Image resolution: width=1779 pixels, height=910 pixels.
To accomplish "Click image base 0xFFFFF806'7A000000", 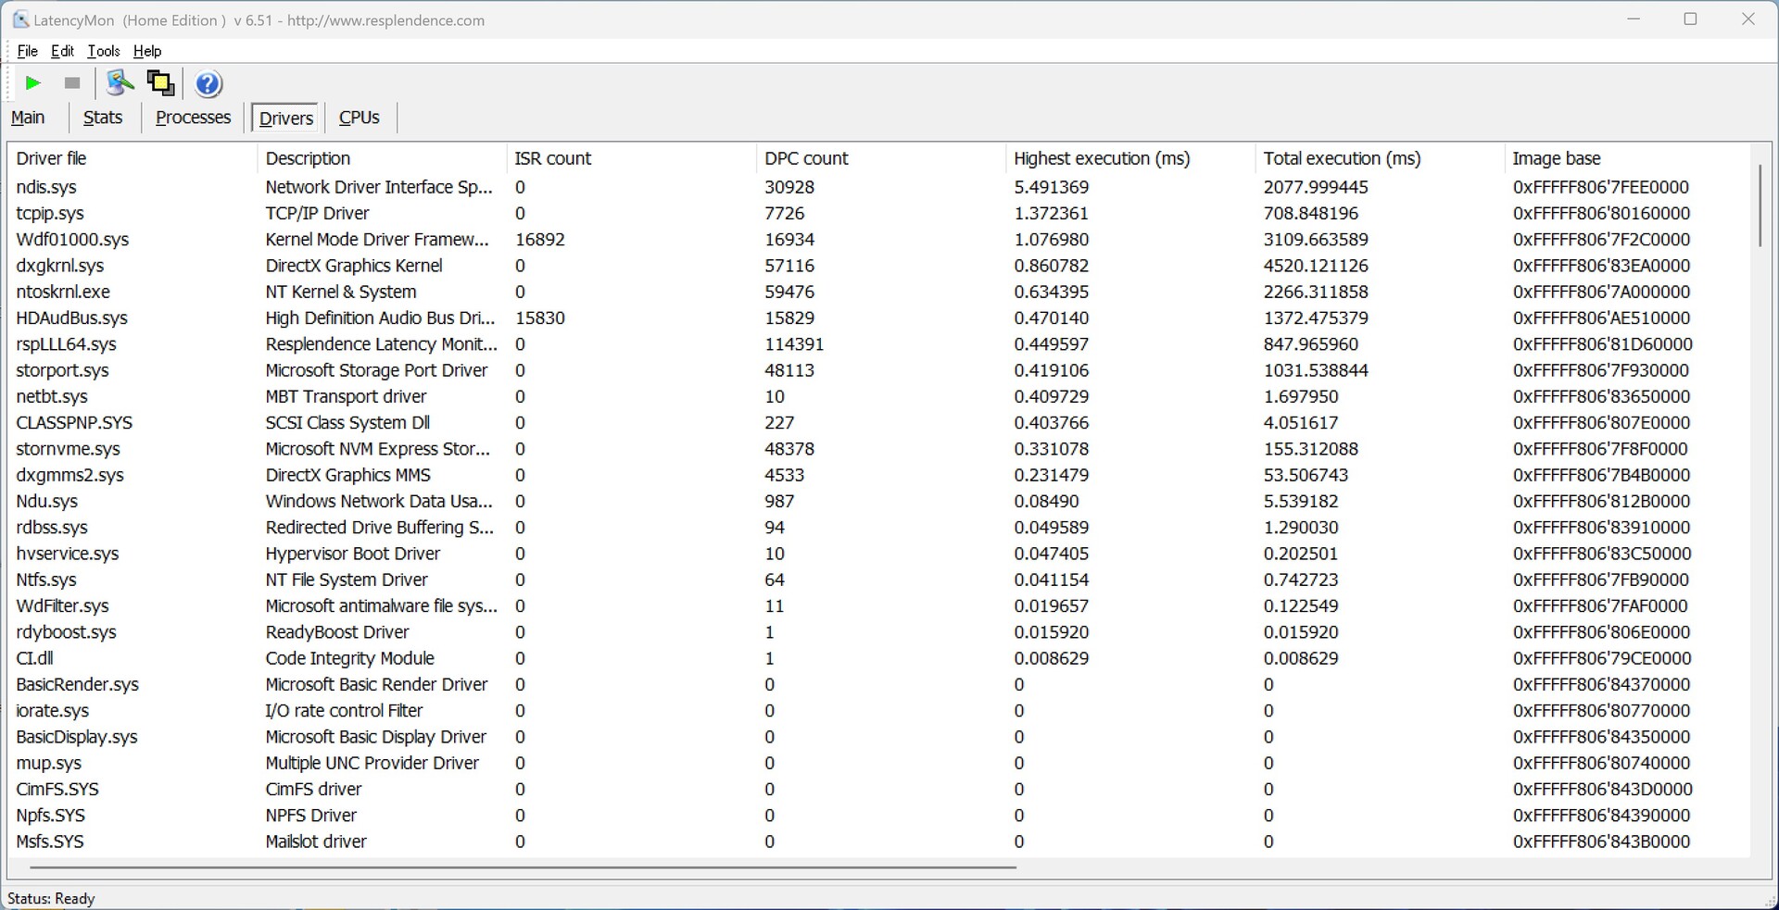I will point(1602,292).
